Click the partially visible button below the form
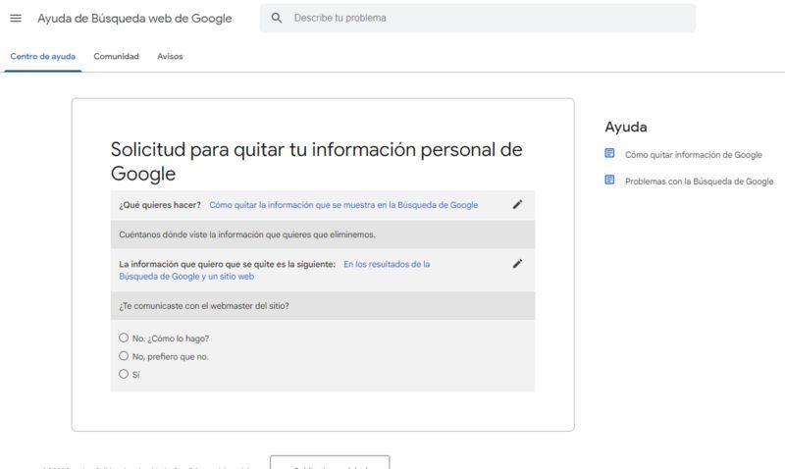Image resolution: width=785 pixels, height=469 pixels. point(330,462)
